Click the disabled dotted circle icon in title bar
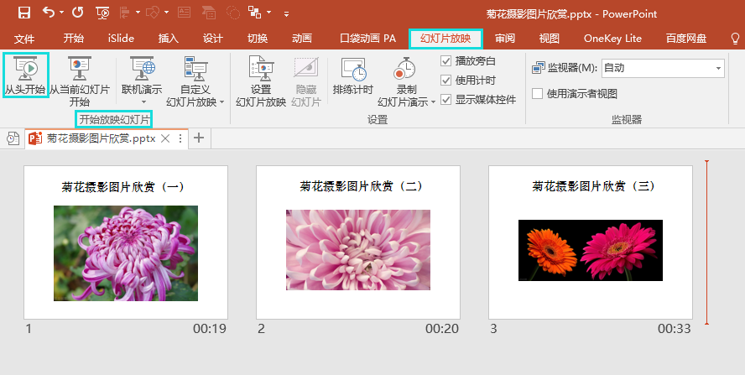The width and height of the screenshot is (745, 375). [x=233, y=13]
